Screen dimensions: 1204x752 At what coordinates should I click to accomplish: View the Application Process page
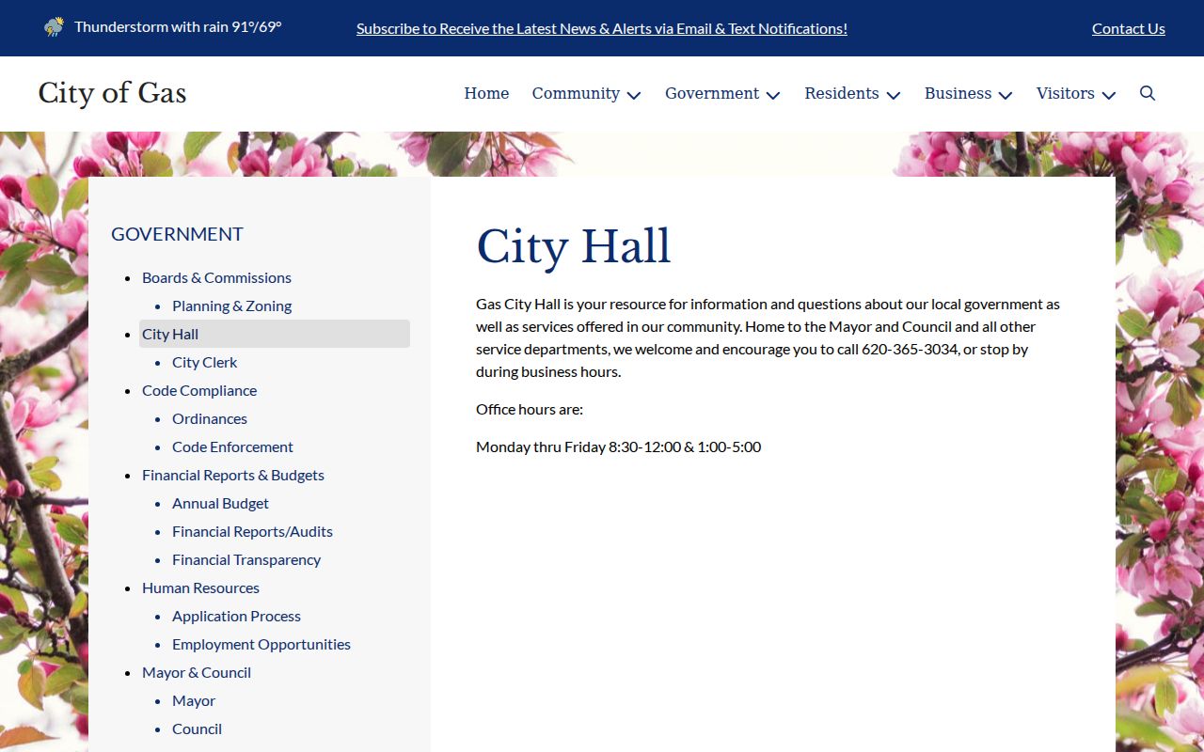click(x=236, y=616)
